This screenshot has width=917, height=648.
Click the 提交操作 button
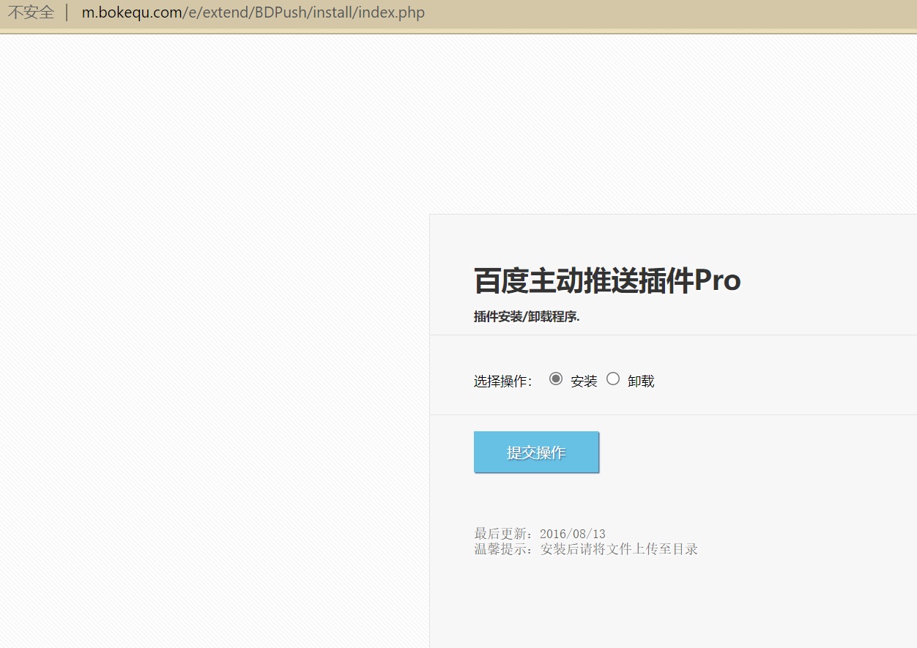click(536, 453)
